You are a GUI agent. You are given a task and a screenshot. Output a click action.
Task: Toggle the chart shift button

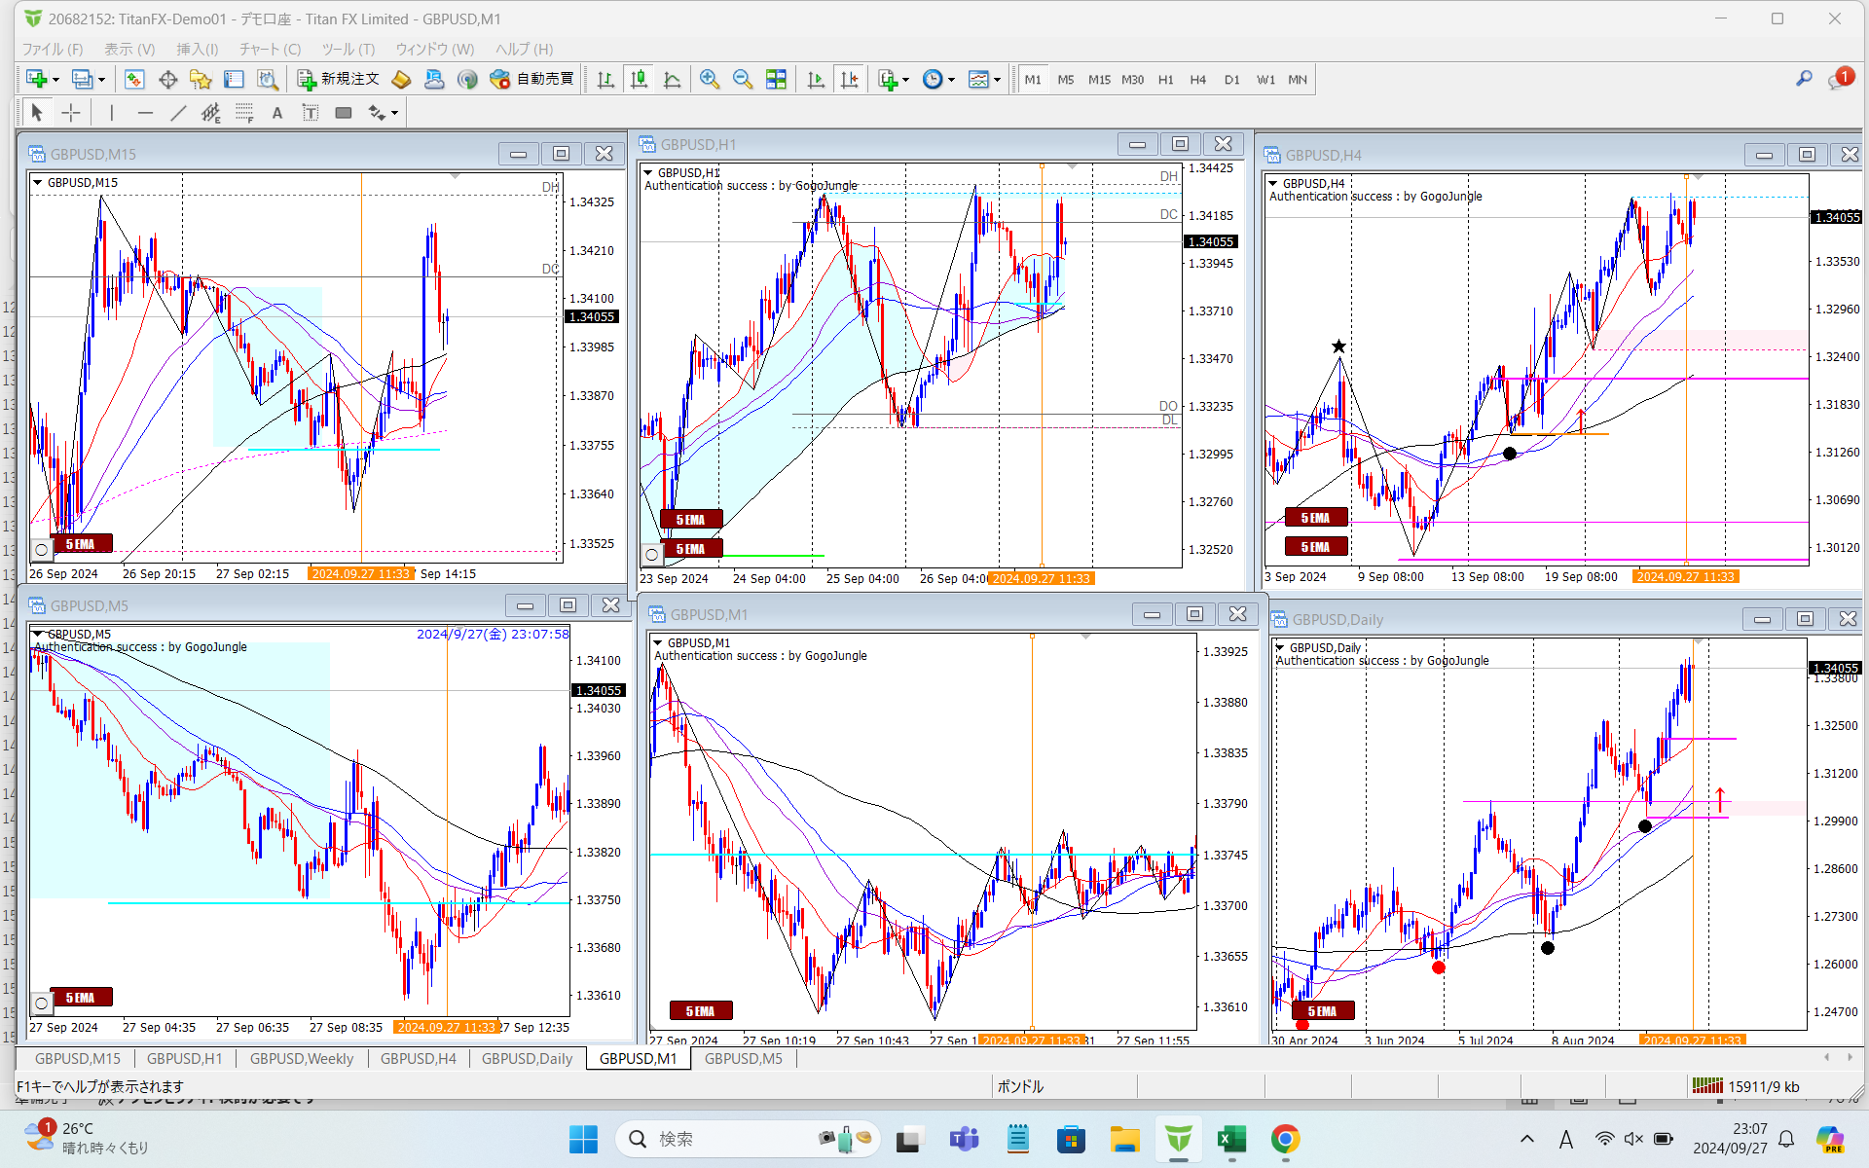click(849, 80)
